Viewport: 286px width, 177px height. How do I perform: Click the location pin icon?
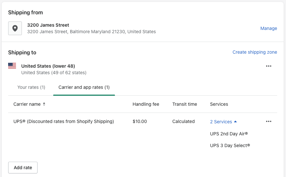pos(15,28)
